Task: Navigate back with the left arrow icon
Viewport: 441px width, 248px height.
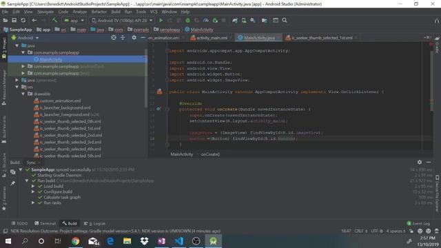Action: point(34,21)
